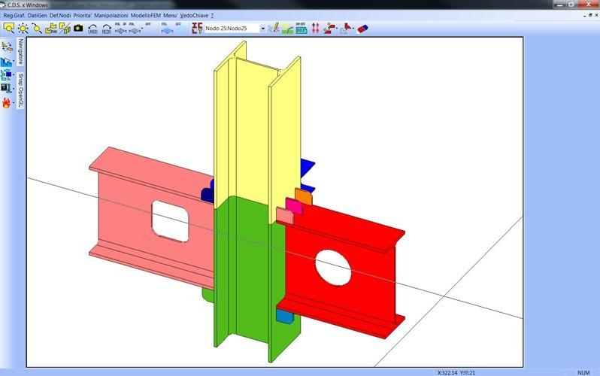Click the UNDO arrow icon
Image resolution: width=600 pixels, height=376 pixels.
tap(92, 28)
